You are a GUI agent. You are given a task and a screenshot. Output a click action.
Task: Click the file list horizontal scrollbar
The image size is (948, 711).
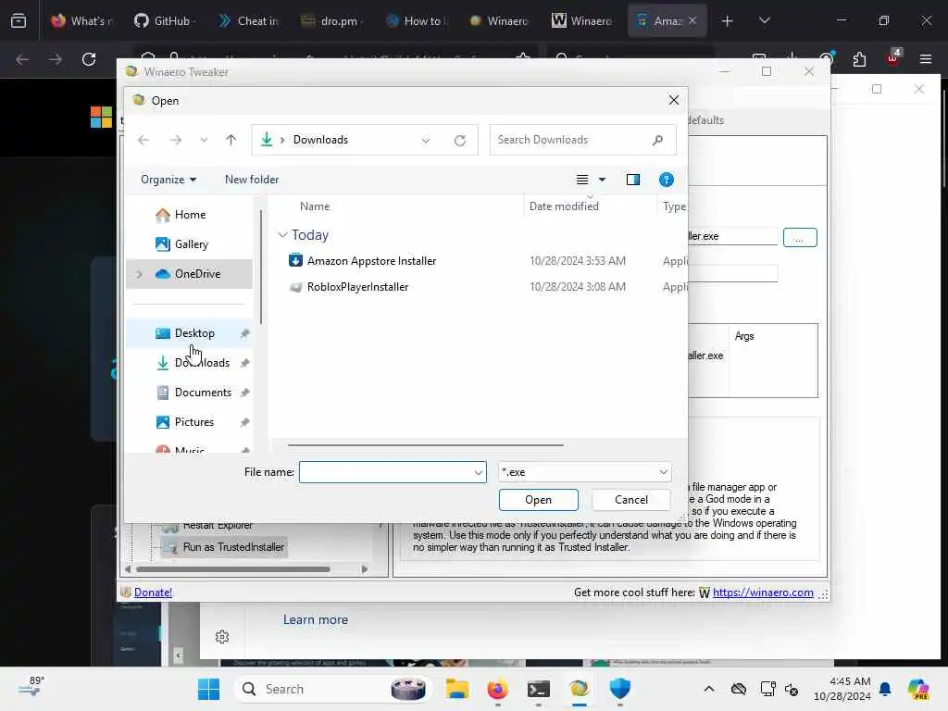coord(426,445)
